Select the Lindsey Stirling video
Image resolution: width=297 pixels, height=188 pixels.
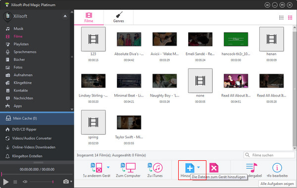click(x=94, y=81)
